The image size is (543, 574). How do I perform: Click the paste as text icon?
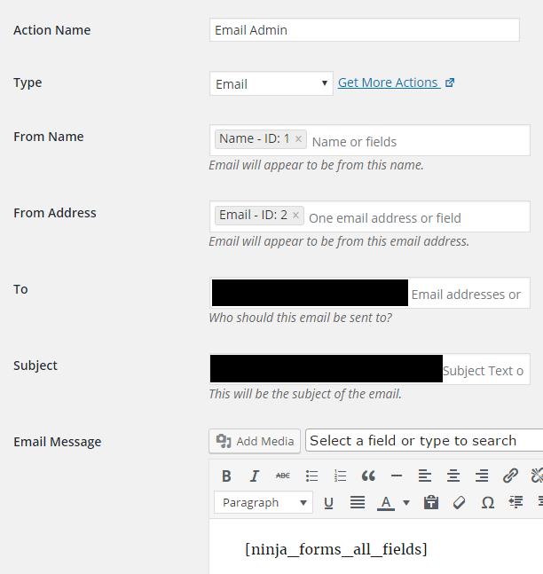431,502
